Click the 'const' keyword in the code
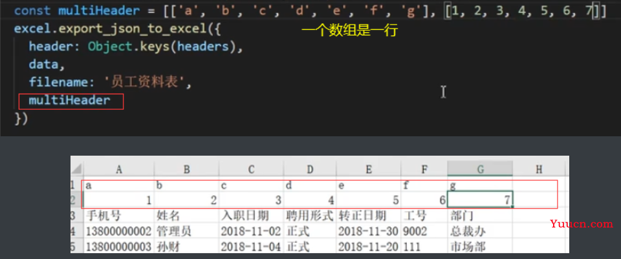621x259 pixels. tap(32, 10)
